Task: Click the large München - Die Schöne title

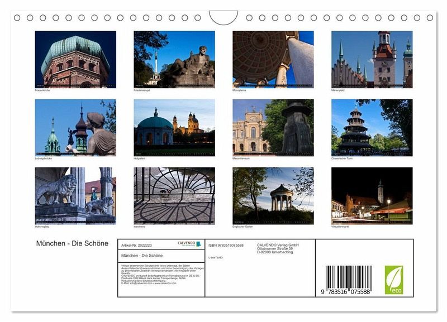Action: (x=72, y=244)
